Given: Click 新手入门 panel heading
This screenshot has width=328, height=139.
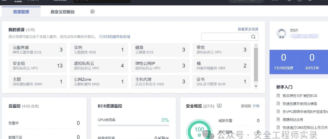Looking at the screenshot, I should pyautogui.click(x=284, y=87).
